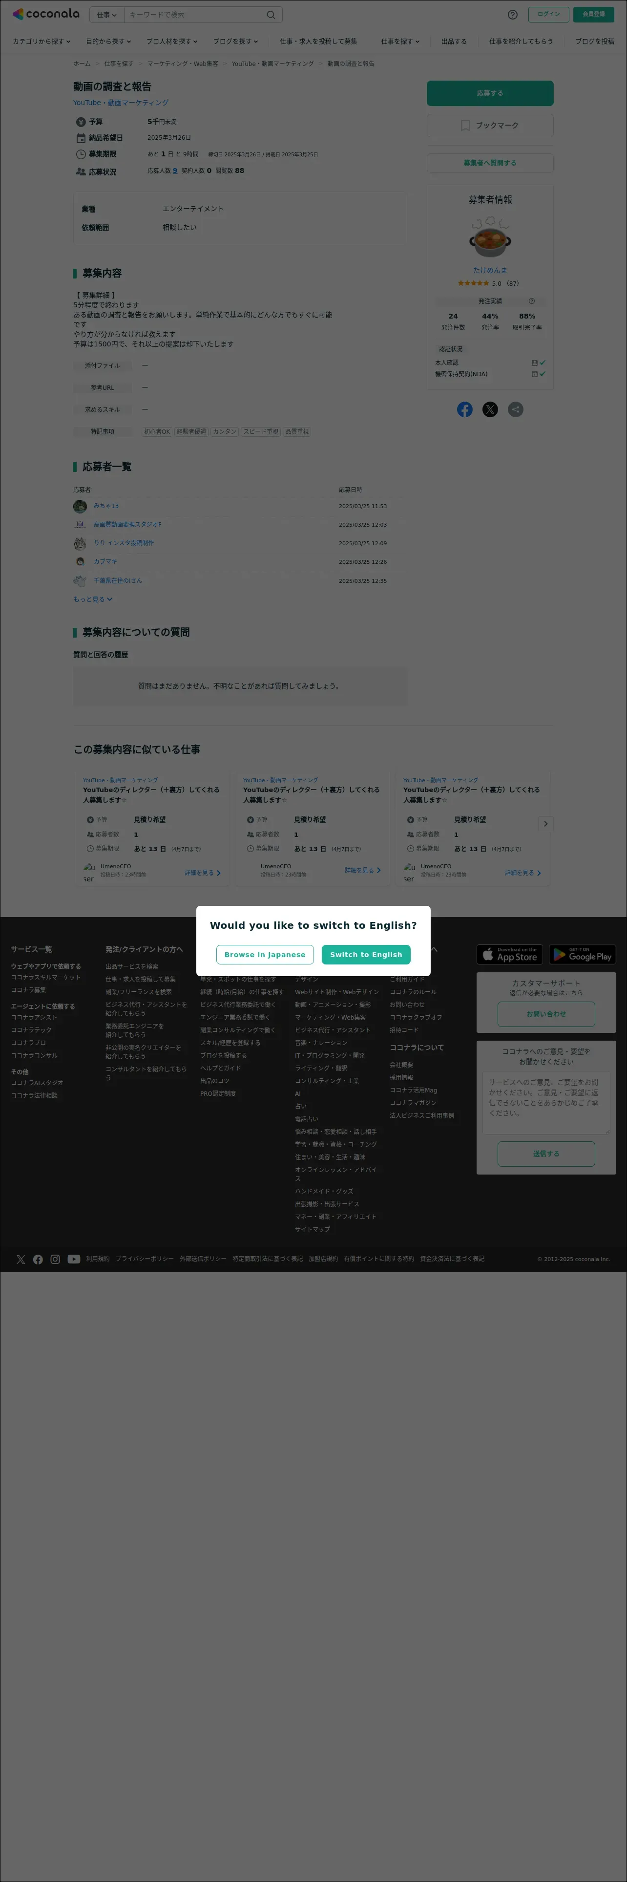Click the gray share icon
This screenshot has height=1882, width=627.
pos(515,409)
